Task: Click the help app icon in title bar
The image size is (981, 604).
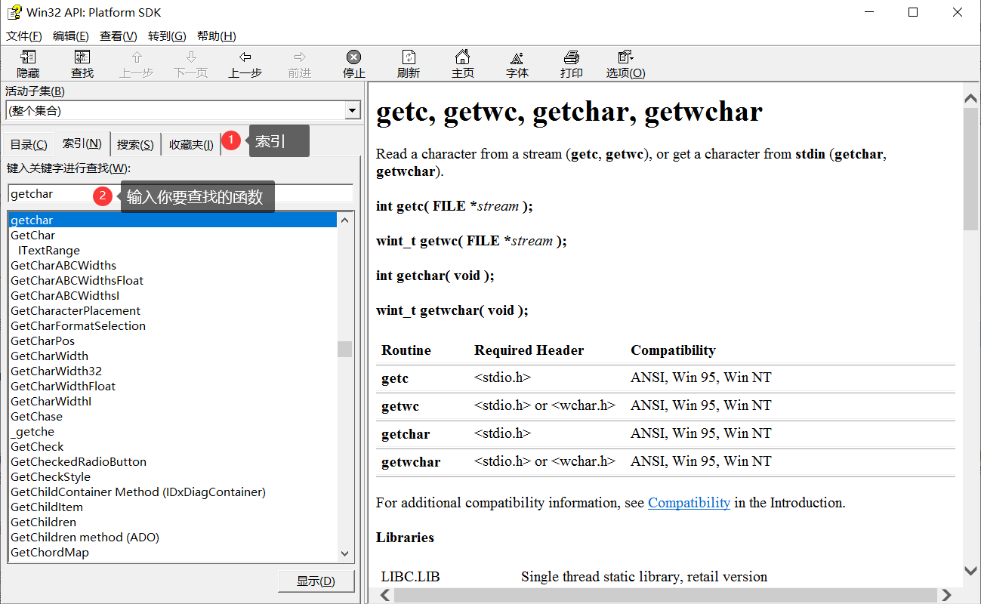Action: click(14, 12)
